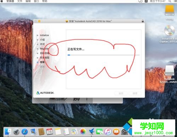Open the Apple menu
The height and width of the screenshot is (137, 177).
click(x=2, y=1)
